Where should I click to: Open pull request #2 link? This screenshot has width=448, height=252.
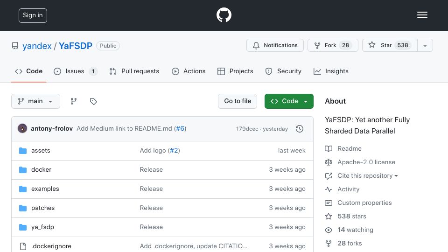click(x=174, y=151)
